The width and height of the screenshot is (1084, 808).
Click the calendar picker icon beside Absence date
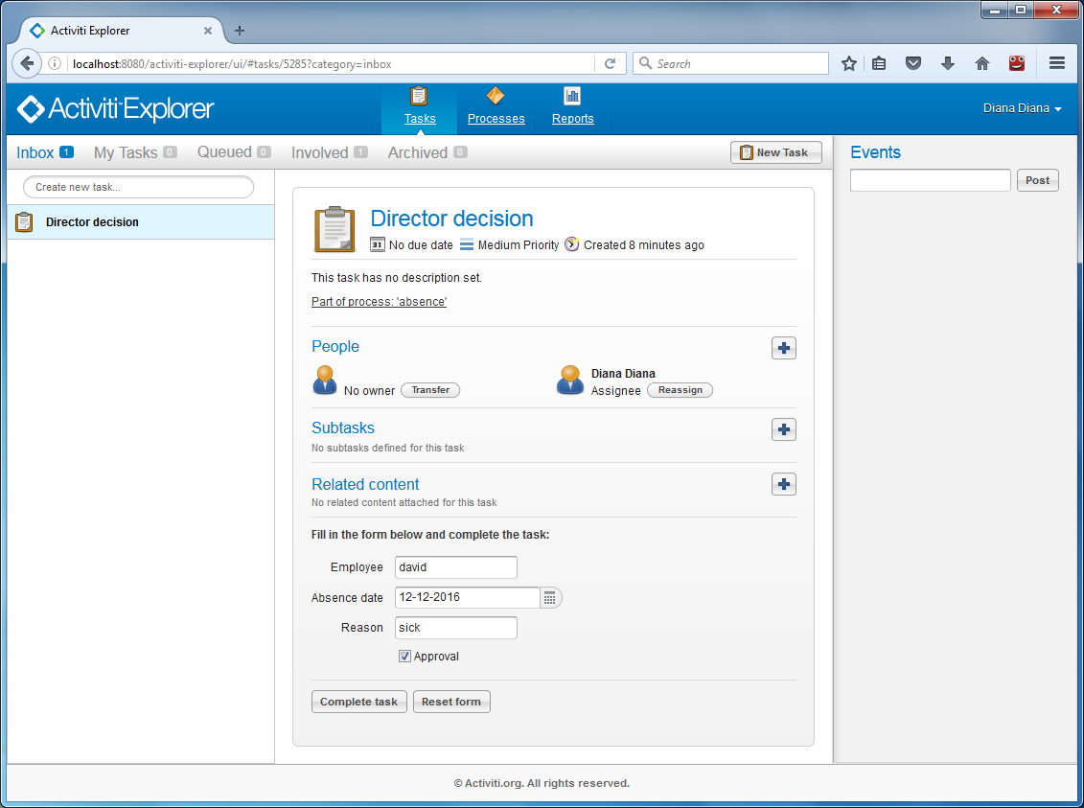click(550, 598)
